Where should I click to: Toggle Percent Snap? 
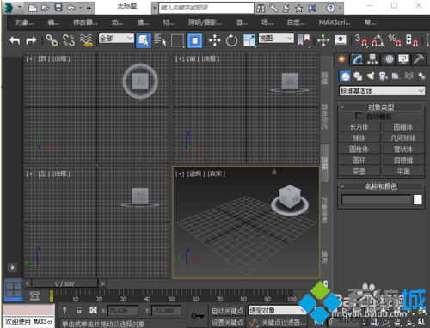pos(395,40)
